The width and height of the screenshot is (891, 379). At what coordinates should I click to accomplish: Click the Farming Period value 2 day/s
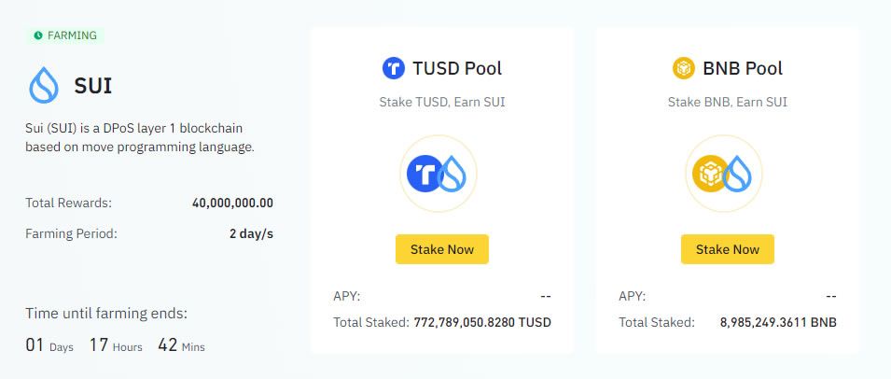pos(251,233)
